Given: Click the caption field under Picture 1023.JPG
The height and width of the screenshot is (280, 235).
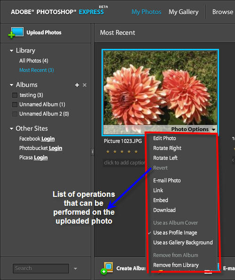Looking at the screenshot, I should [125, 163].
